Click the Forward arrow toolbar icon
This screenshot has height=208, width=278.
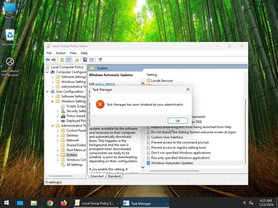54,60
